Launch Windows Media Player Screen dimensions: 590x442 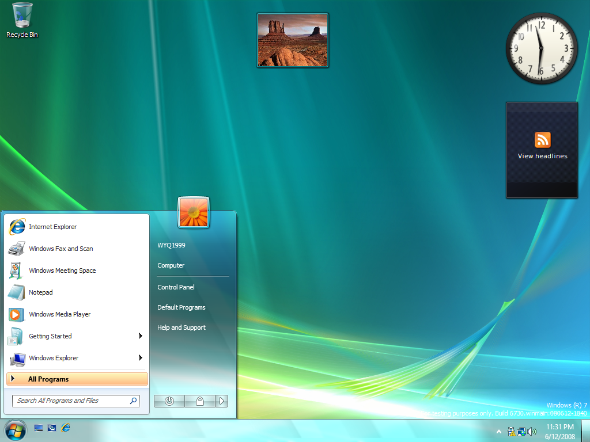pos(59,314)
